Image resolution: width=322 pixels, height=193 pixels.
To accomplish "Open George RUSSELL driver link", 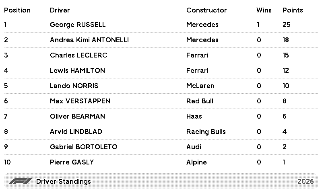I will (78, 25).
